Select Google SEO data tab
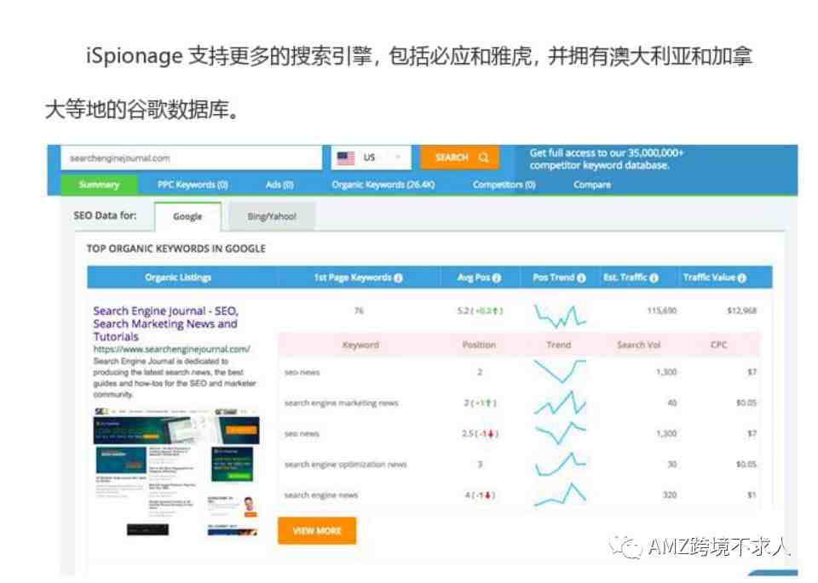Viewport: 818px width, 583px height. [x=187, y=216]
